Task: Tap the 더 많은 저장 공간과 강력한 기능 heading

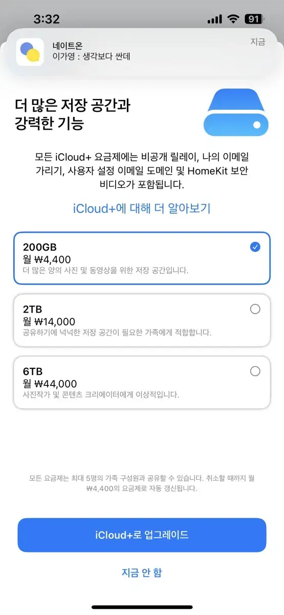Action: tap(72, 115)
